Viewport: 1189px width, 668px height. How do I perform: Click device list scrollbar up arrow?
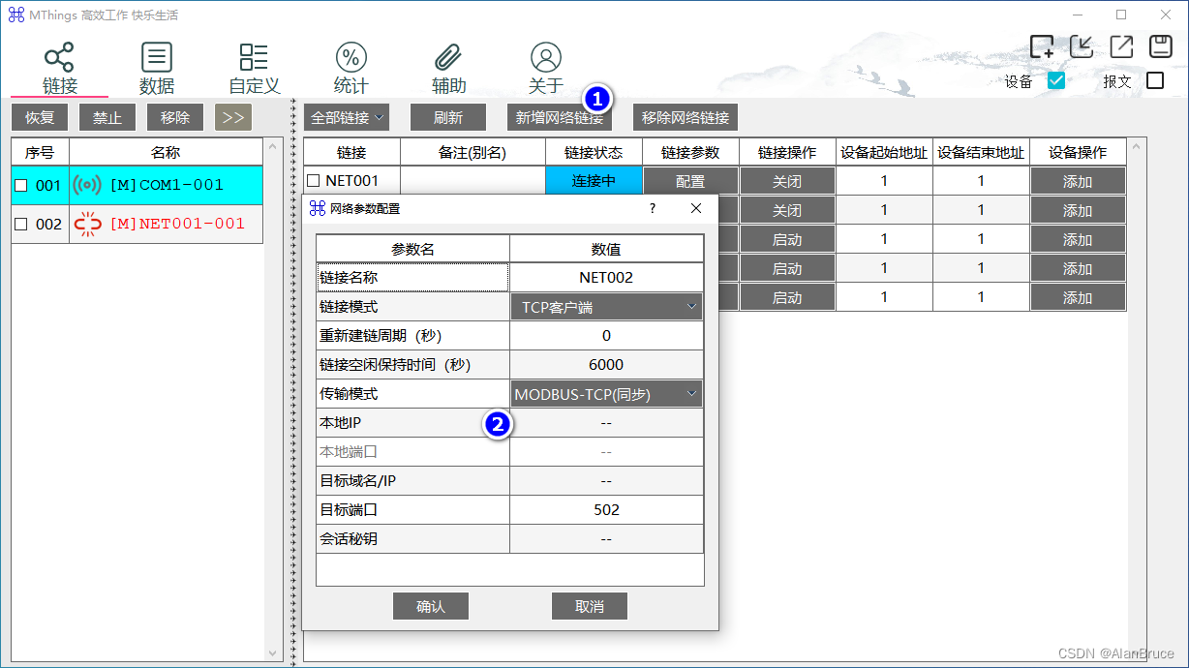point(272,146)
